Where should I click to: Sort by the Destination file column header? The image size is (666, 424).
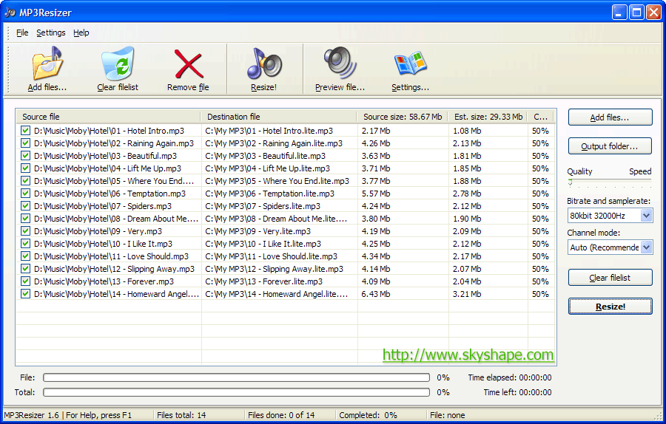pos(279,117)
